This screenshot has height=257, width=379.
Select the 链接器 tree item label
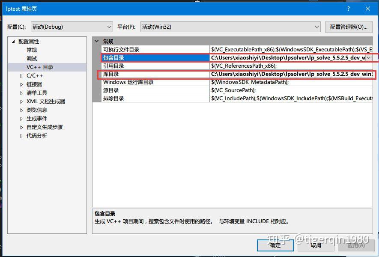(34, 84)
